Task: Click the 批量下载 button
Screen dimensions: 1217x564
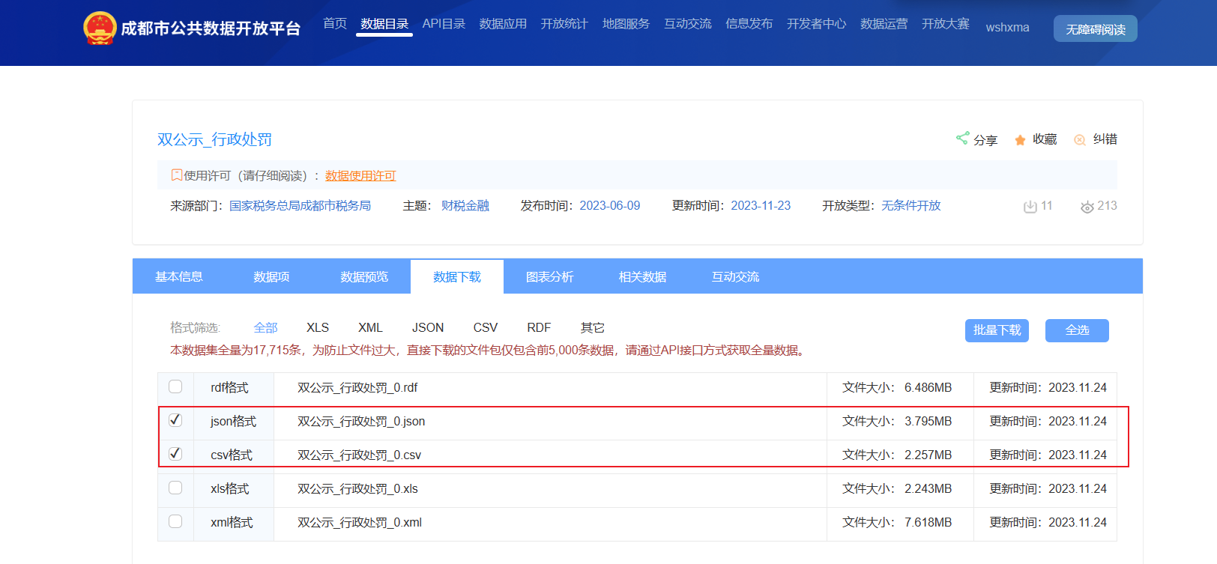Action: (x=997, y=330)
